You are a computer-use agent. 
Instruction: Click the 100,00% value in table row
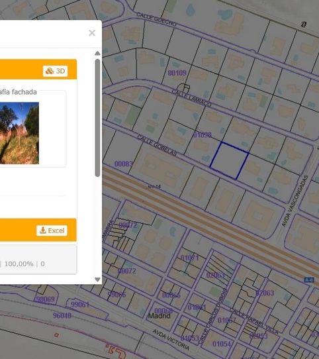19,264
